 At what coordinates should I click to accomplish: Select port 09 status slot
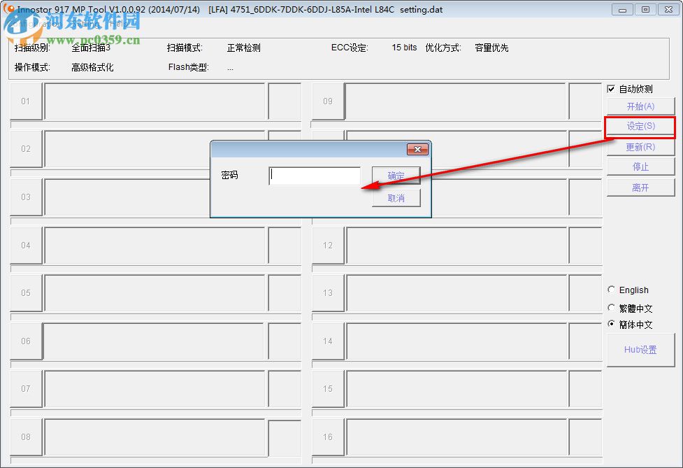(x=328, y=101)
